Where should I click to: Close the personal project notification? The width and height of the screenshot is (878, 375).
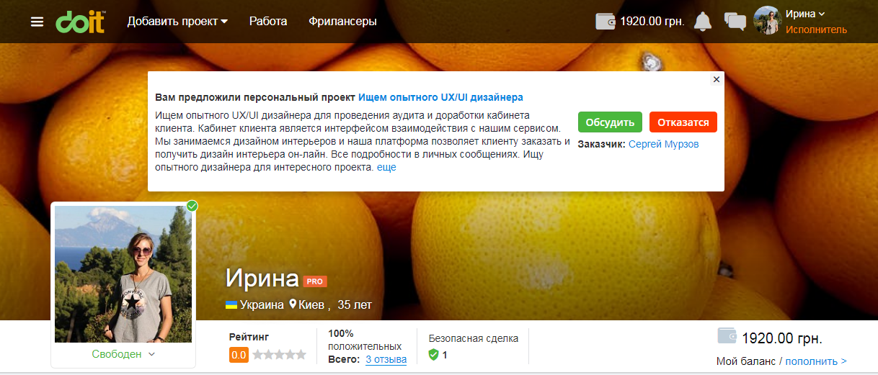point(716,79)
